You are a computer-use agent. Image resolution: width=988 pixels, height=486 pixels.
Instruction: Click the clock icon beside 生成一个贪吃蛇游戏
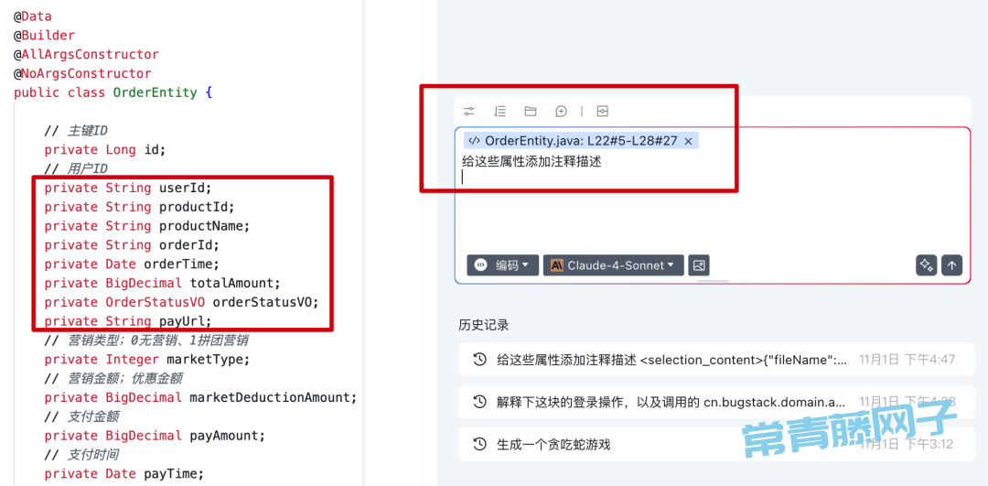coord(480,445)
